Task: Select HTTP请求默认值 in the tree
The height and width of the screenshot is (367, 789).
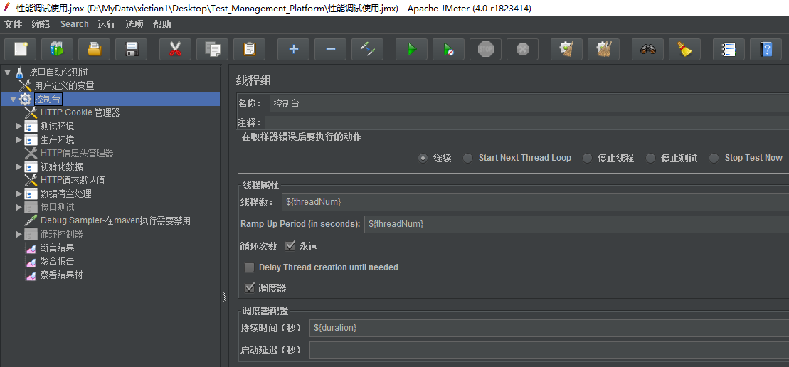Action: click(x=73, y=180)
